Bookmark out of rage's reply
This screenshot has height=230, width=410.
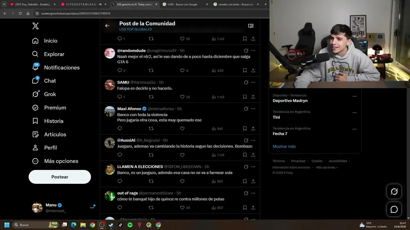click(245, 208)
